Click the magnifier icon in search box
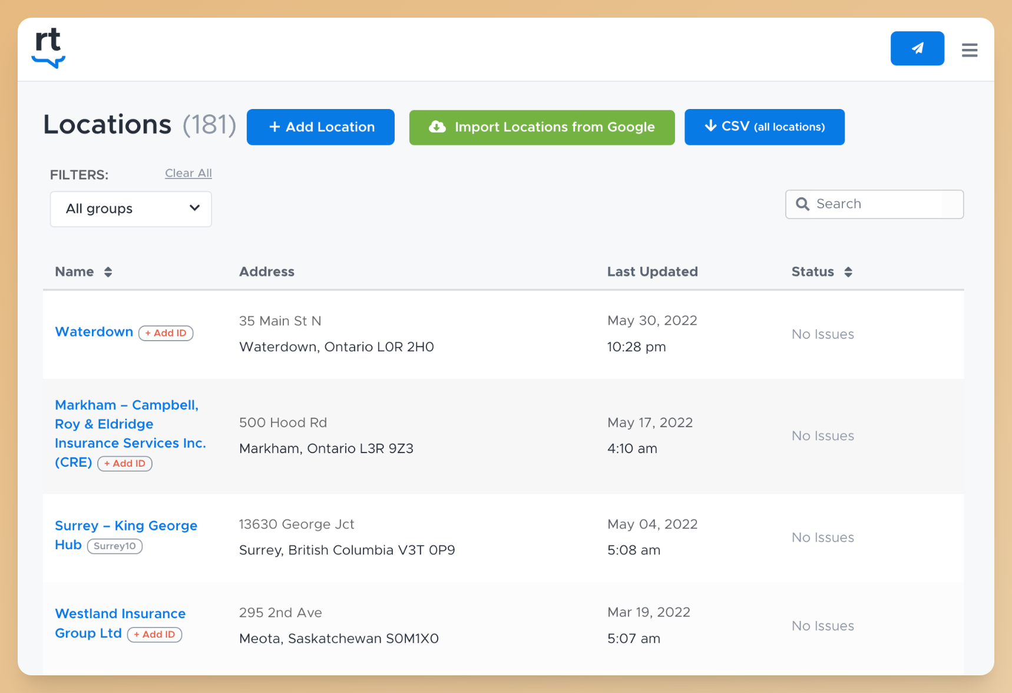This screenshot has height=693, width=1012. 802,204
